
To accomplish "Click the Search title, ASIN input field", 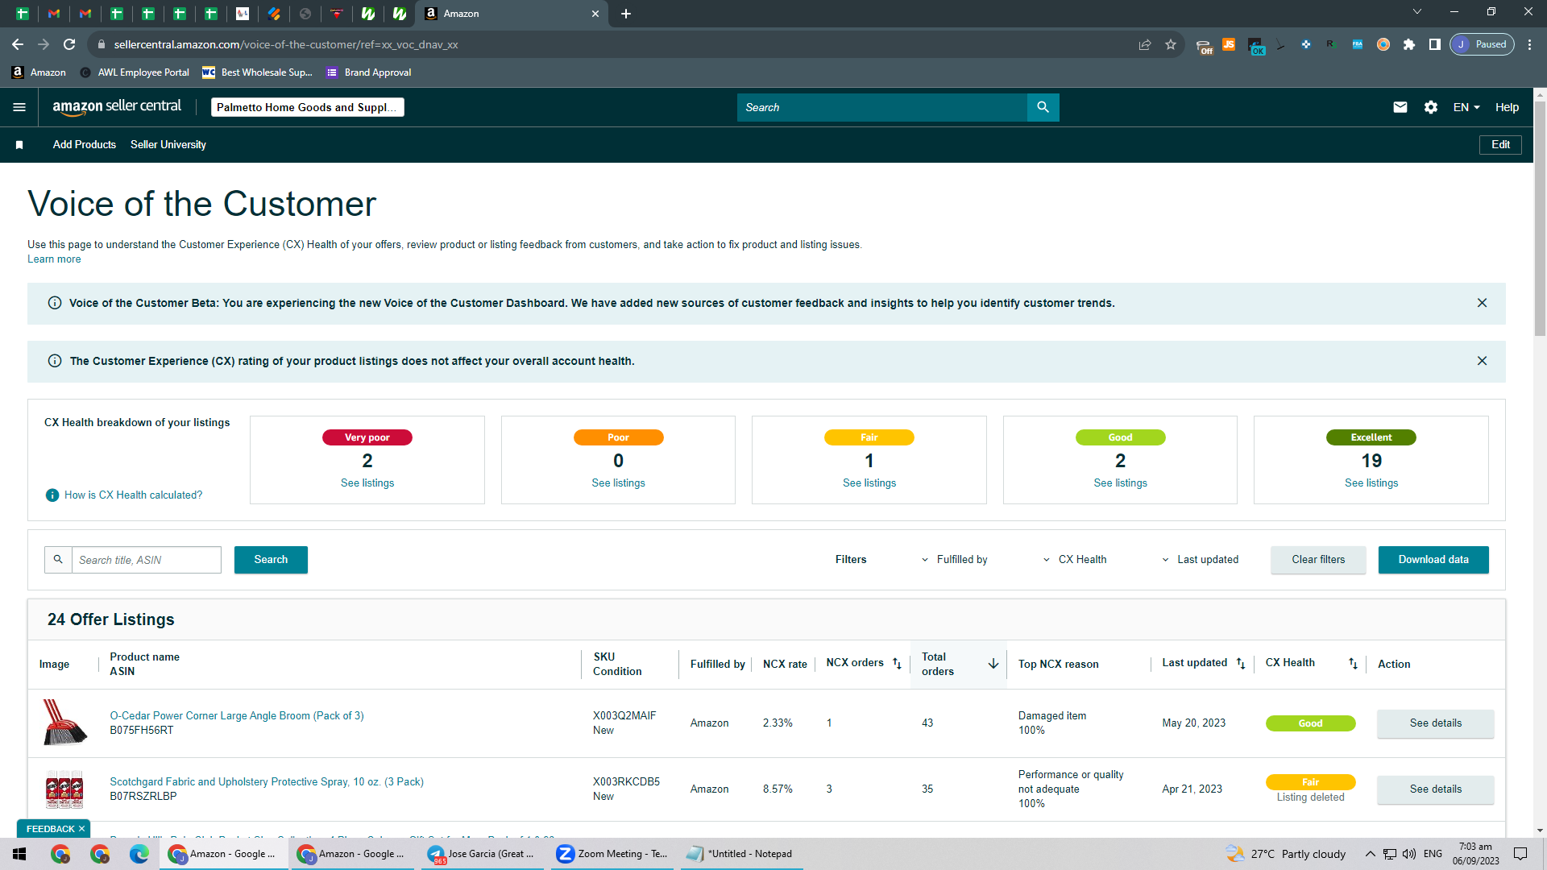I will [147, 560].
